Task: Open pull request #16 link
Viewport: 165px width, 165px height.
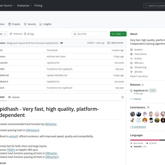Action: tap(28, 43)
